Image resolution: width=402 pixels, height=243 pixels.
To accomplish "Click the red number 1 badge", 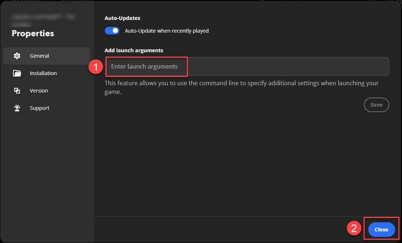I will pyautogui.click(x=96, y=67).
